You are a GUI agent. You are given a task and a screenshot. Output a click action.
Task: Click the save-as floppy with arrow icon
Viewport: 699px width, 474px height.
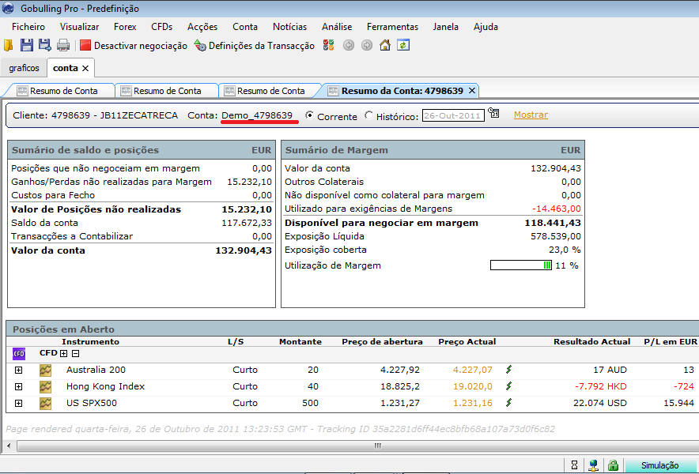click(x=45, y=45)
